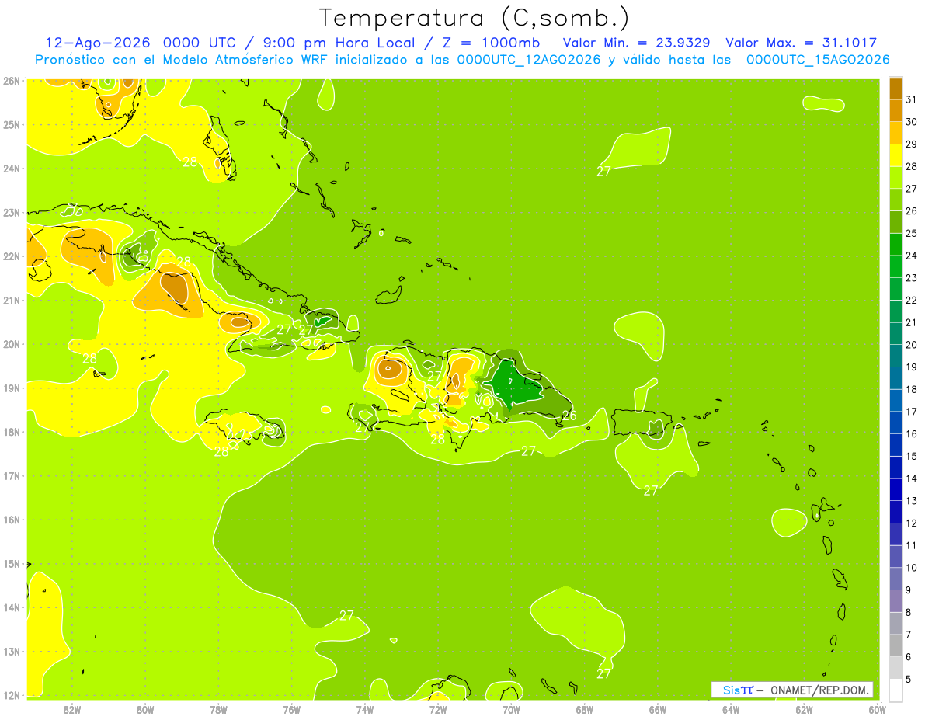Click the valid-until time '0000UTC_15AGO2026'
The height and width of the screenshot is (720, 932).
[818, 60]
